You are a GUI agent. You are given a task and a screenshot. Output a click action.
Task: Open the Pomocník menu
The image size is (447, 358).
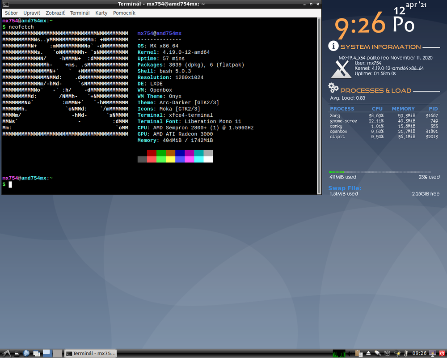click(124, 13)
